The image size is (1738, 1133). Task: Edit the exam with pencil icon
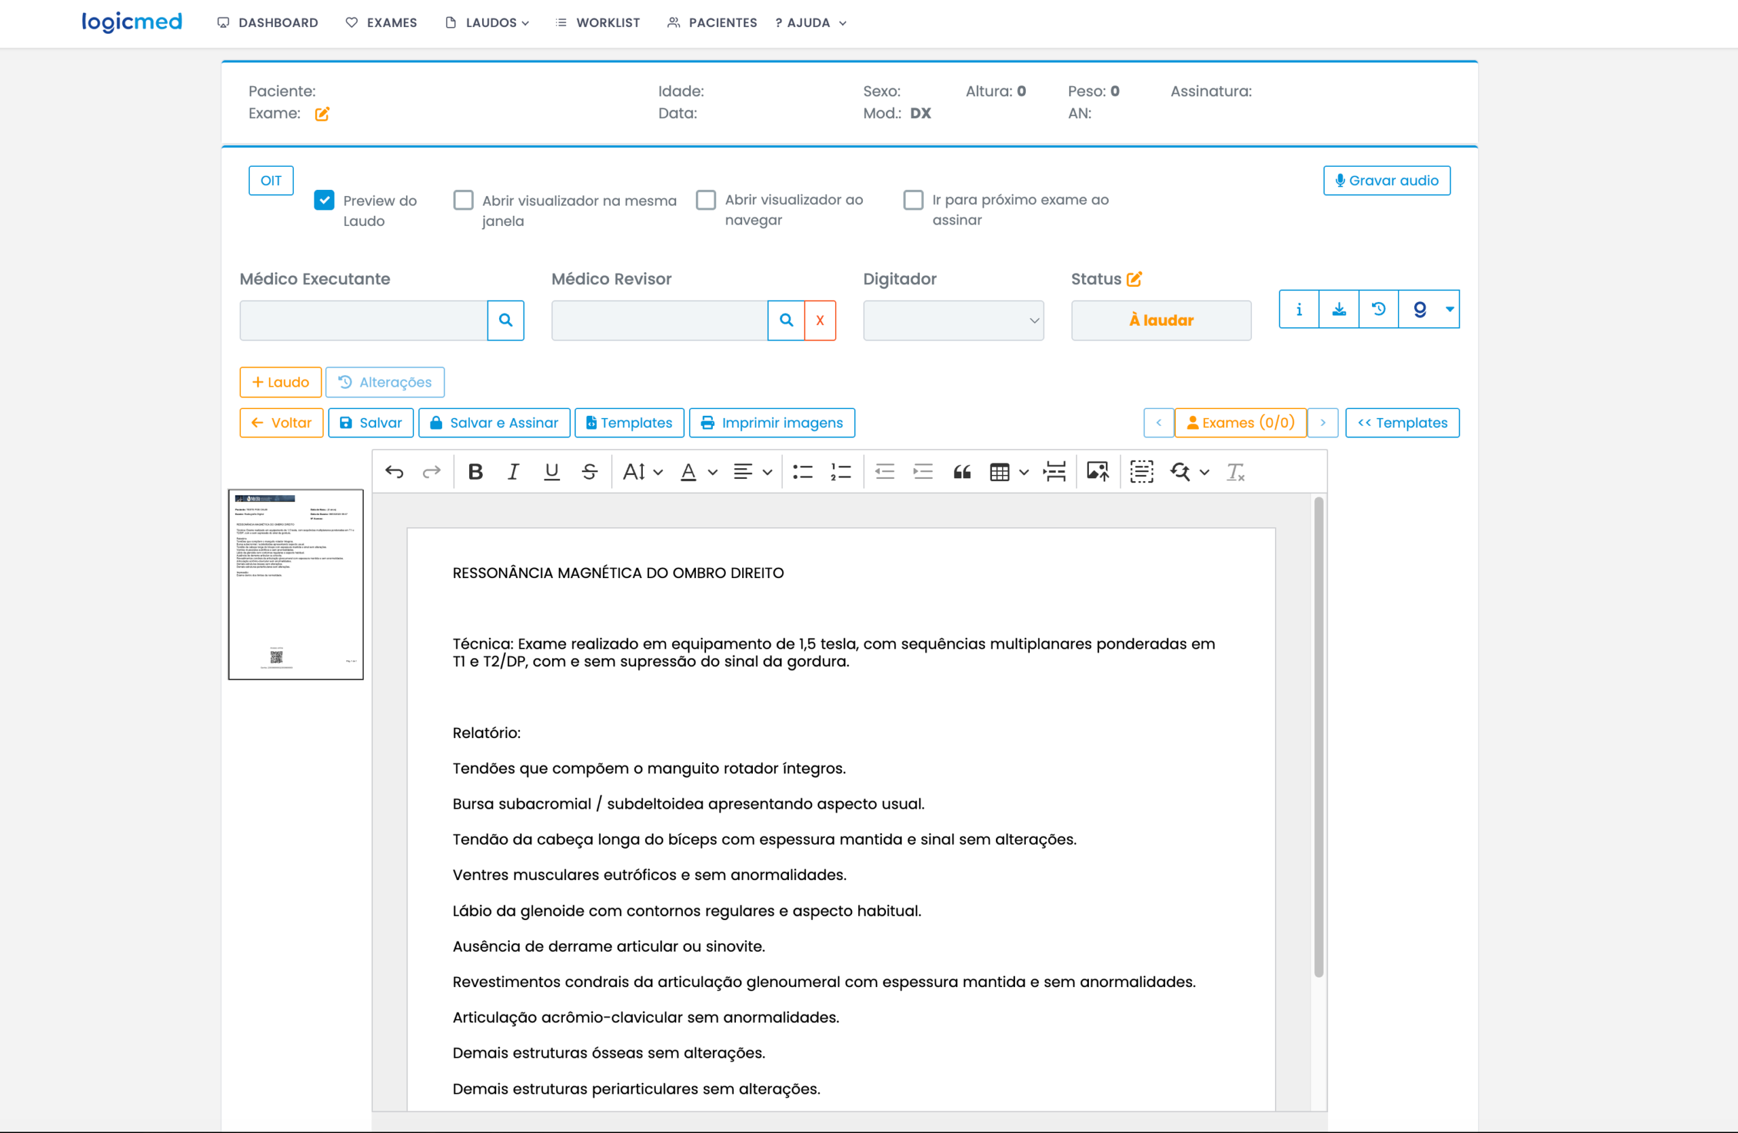(x=322, y=114)
